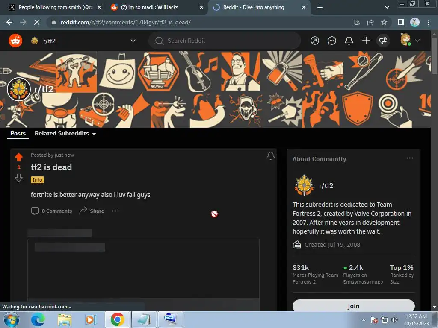This screenshot has width=438, height=328.
Task: Click the notepad taskbar item
Action: 144,319
